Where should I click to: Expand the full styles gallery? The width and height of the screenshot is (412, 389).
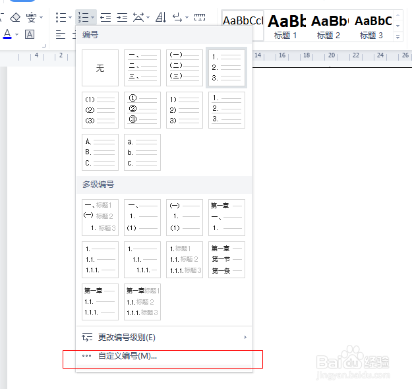(397, 37)
